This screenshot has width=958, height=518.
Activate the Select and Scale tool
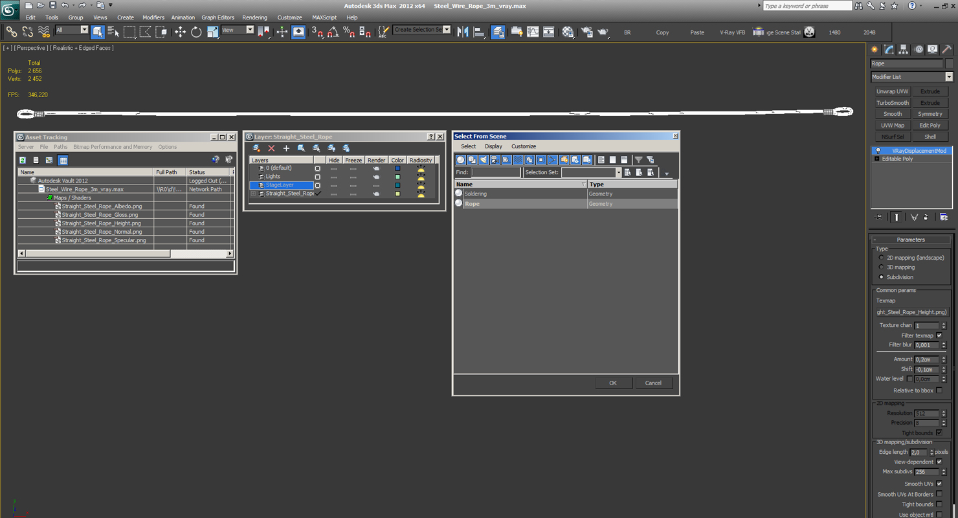pos(212,32)
